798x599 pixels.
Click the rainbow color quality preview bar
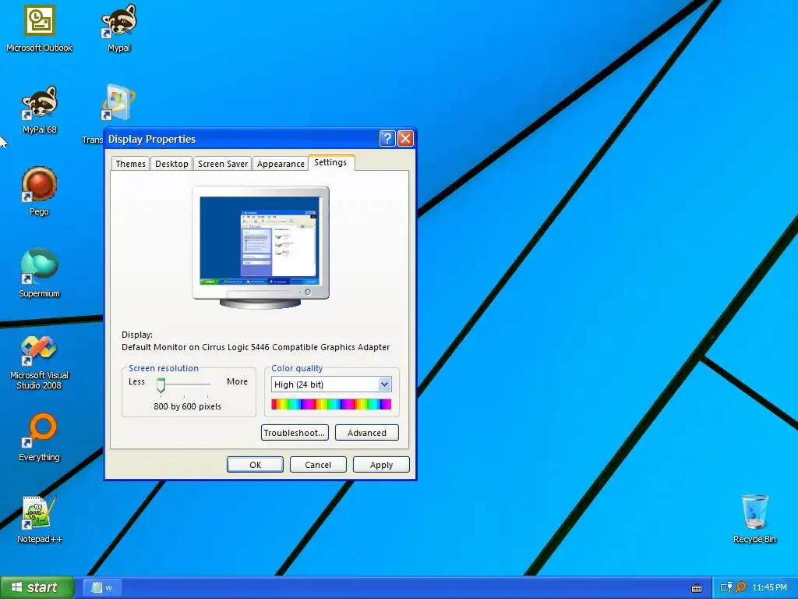331,405
